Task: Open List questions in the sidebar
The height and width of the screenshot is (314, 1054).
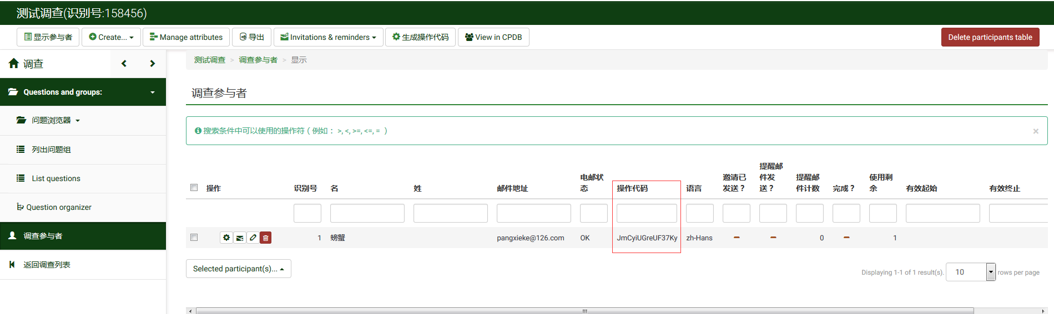Action: pos(56,178)
